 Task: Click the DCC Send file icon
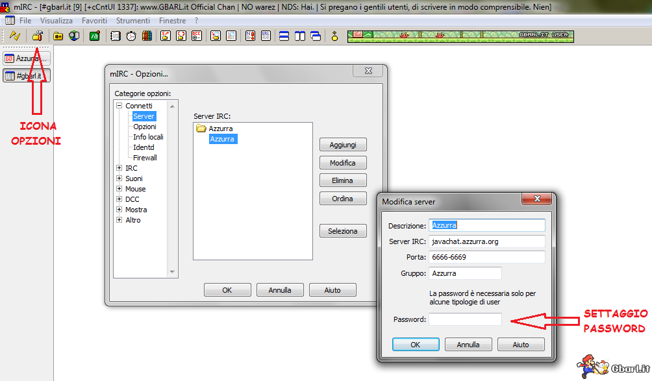coord(166,36)
